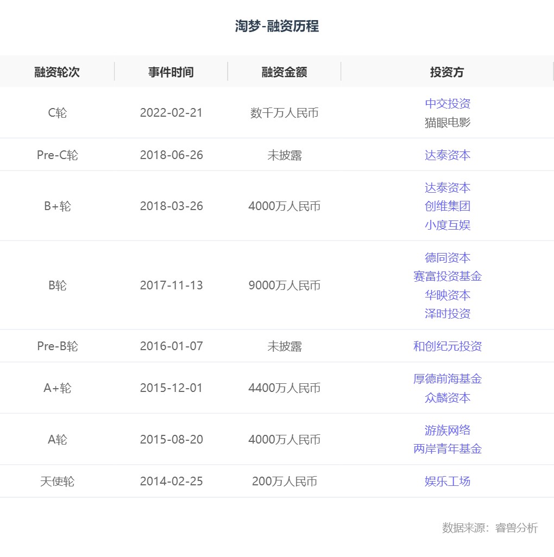The width and height of the screenshot is (554, 557).
Task: Click the date 2022-02-21
Action: tap(171, 112)
